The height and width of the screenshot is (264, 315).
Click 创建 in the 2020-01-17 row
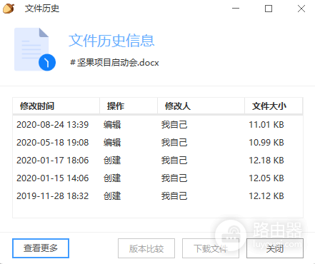point(112,161)
